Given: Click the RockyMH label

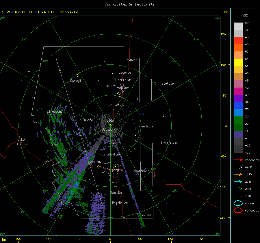Looking at the screenshot, I should coord(76,81).
